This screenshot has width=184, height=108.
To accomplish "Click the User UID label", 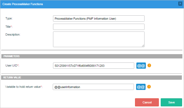I will click(12, 65).
